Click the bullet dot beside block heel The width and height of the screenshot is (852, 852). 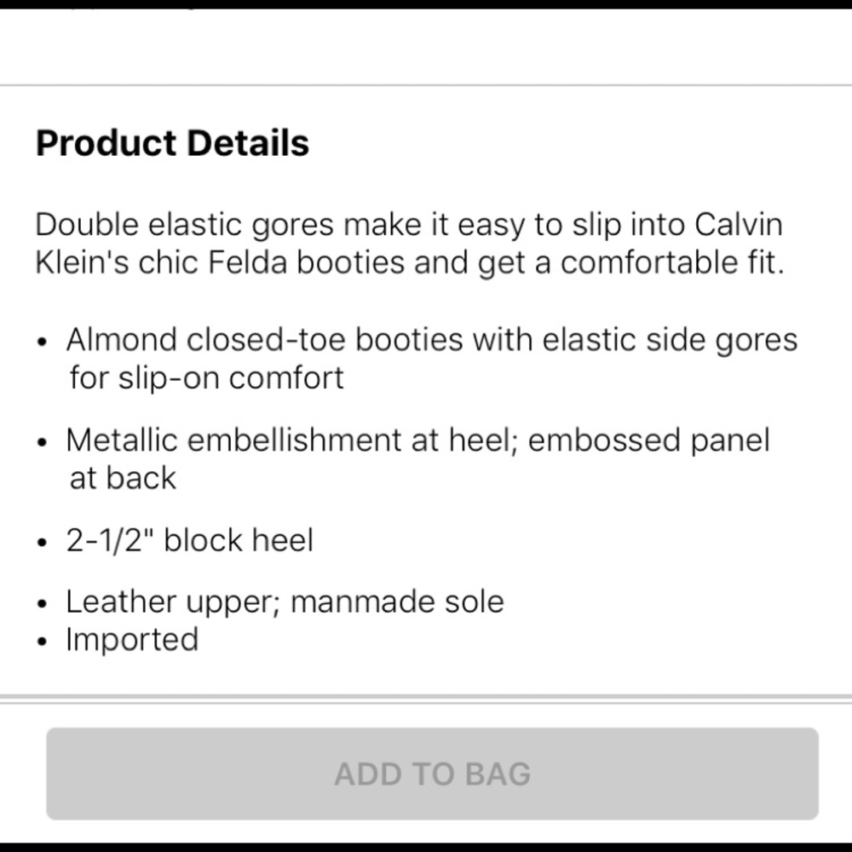42,539
